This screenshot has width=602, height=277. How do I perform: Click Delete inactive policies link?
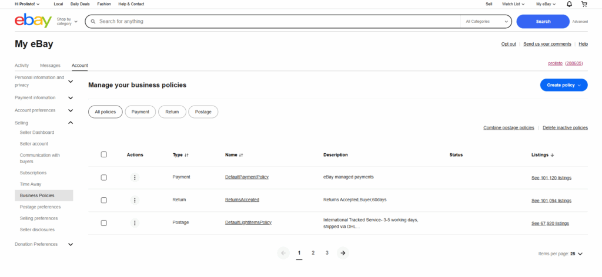[x=565, y=127]
